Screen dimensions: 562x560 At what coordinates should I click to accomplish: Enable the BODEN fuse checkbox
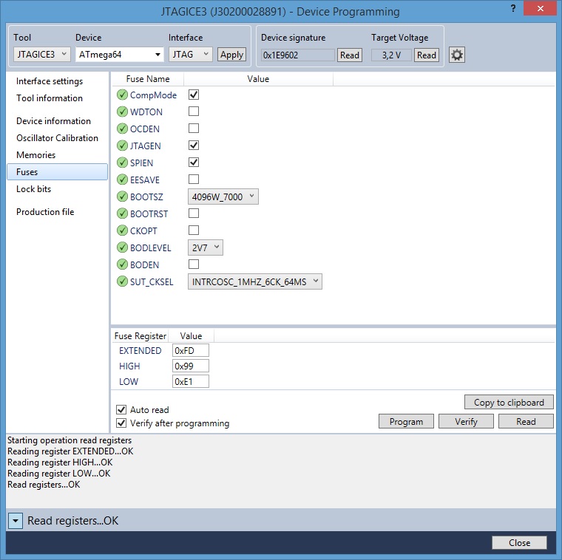[194, 264]
